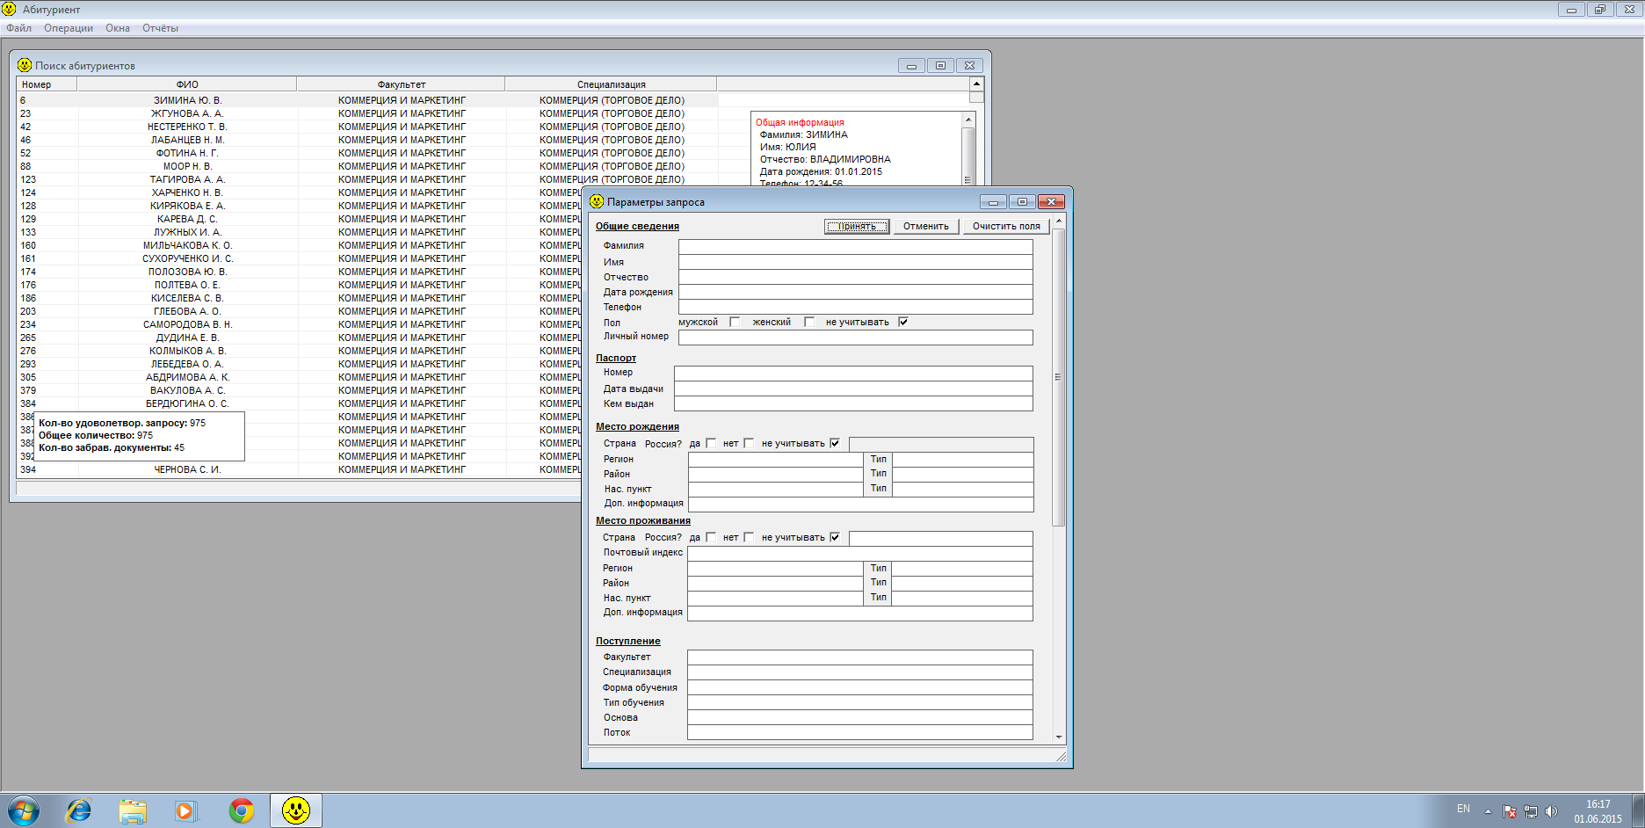Click the Очистить поля button
1645x828 pixels.
1005,226
